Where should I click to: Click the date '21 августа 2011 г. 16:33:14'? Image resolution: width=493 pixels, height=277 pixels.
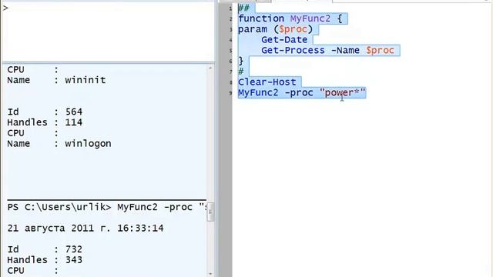click(86, 228)
